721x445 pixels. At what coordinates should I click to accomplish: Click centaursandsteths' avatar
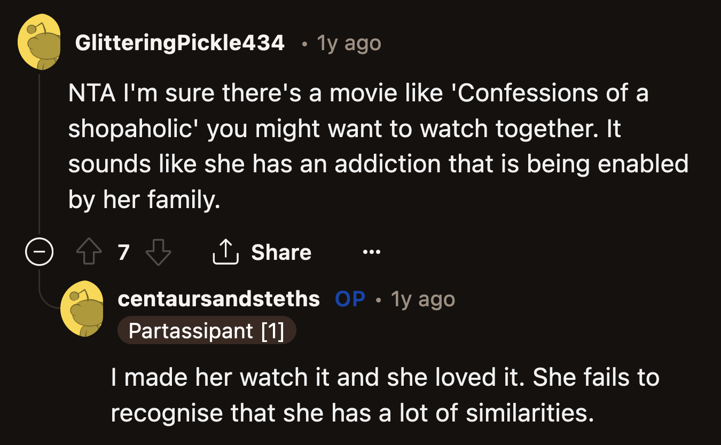coord(84,308)
